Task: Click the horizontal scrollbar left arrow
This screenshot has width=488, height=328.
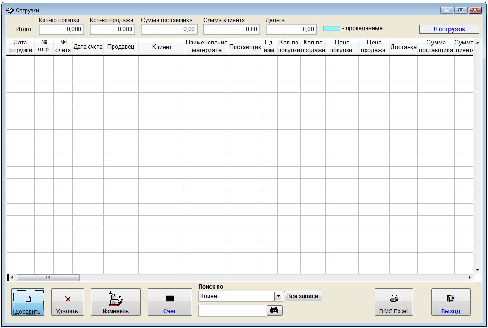Action: tap(12, 277)
